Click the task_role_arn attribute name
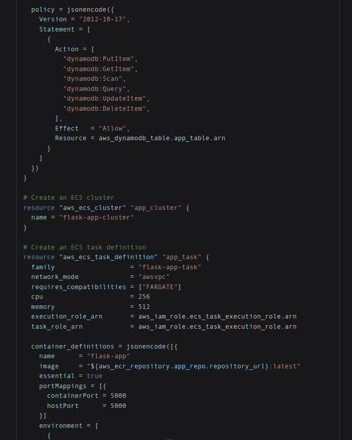Screen dimensions: 352x440 57,327
